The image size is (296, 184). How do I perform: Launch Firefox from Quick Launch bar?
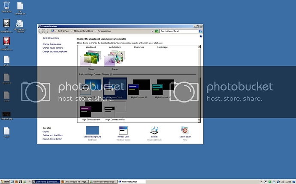point(16,182)
